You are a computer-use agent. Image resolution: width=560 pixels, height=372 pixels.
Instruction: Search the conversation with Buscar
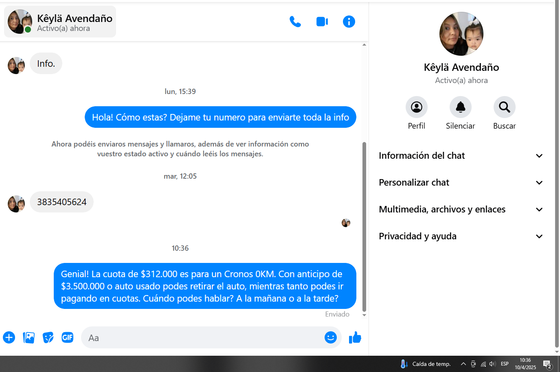pos(504,107)
